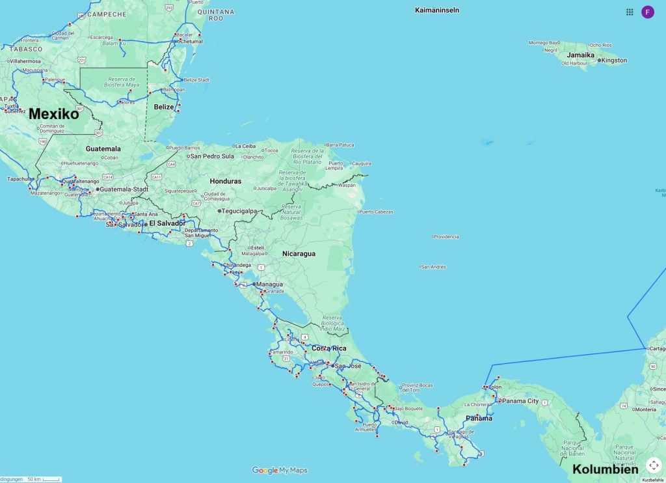This screenshot has height=483, width=666.
Task: Select the Guatemala-Stadt capital label
Action: pos(124,189)
